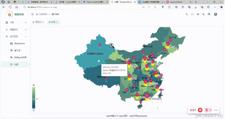Click the sidebar fold hamburger icon
The height and width of the screenshot is (119, 225).
(32, 14)
